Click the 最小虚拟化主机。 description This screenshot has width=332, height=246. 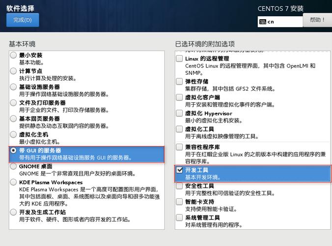pos(40,142)
